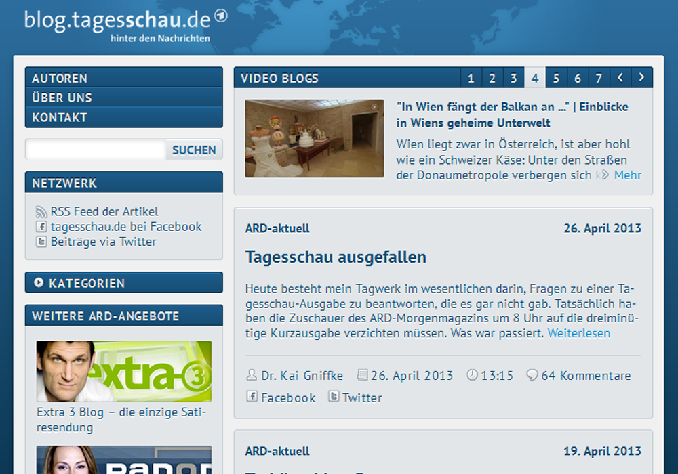Click the Facebook share icon under the article

click(252, 396)
